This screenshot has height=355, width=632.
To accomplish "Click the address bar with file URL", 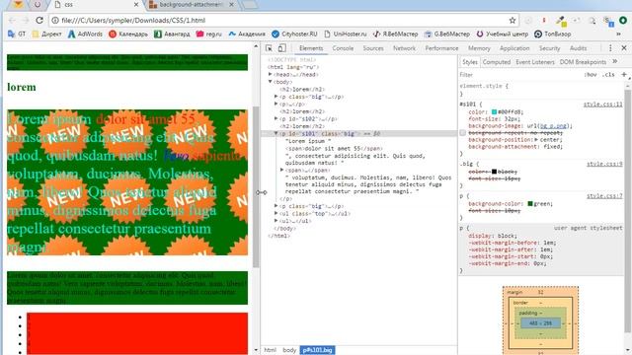I will coord(282,20).
